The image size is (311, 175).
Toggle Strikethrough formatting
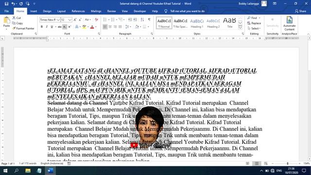point(59,27)
